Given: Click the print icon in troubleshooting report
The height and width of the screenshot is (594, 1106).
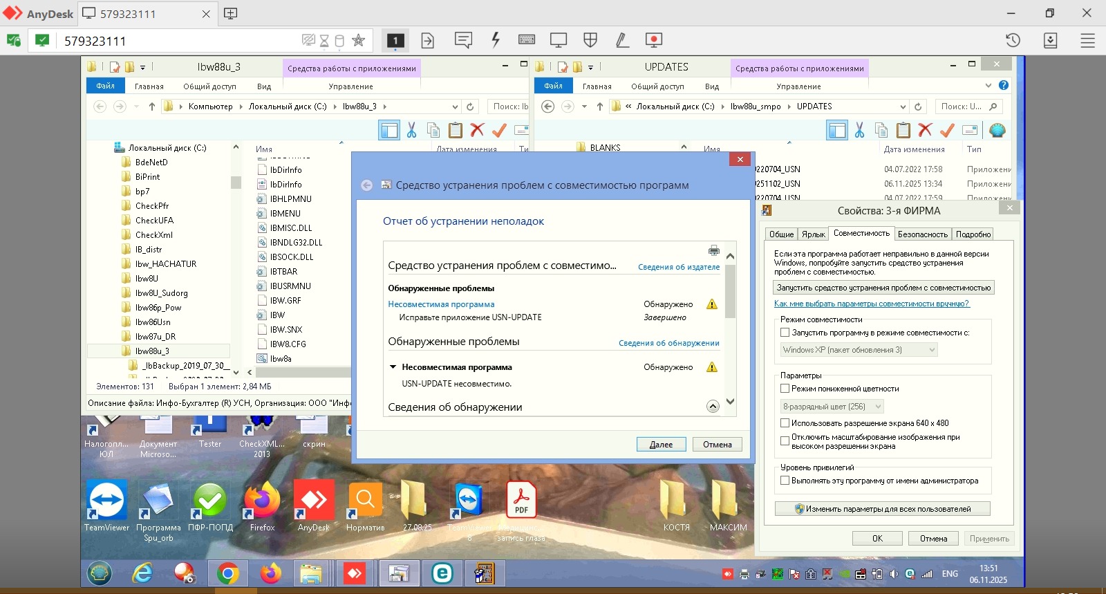Looking at the screenshot, I should tap(713, 250).
